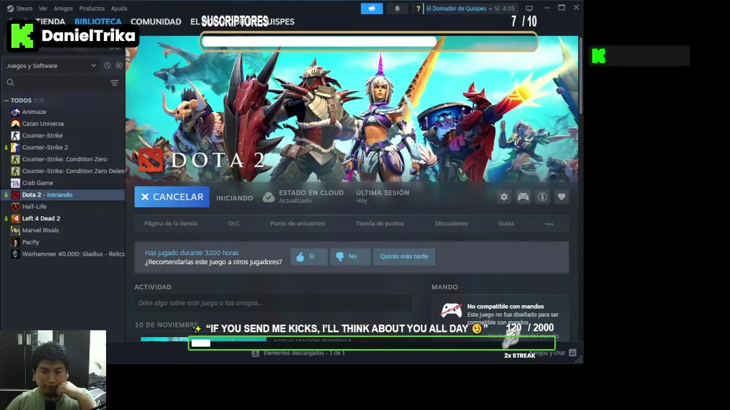Screen dimensions: 730x410
Task: Click the question mark help icon
Action: coord(418,9)
